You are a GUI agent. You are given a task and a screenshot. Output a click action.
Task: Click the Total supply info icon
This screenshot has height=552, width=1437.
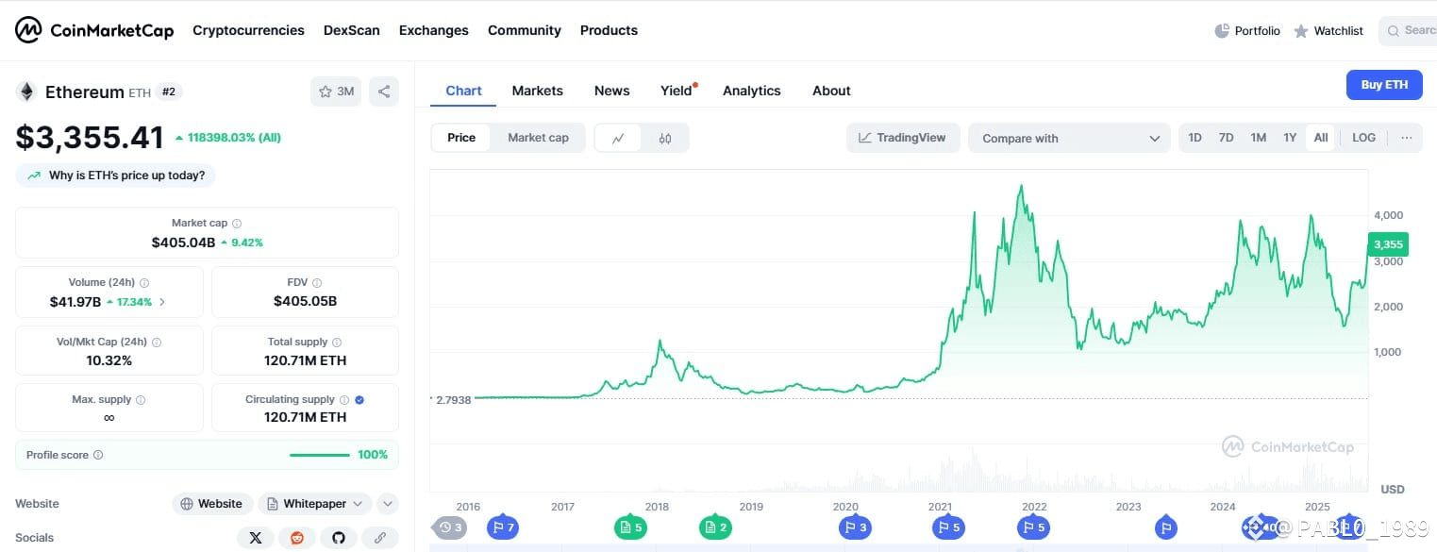pos(337,343)
